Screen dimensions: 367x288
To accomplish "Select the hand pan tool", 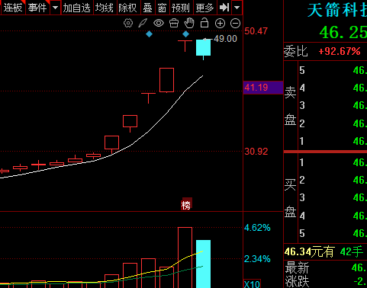I will click(189, 23).
